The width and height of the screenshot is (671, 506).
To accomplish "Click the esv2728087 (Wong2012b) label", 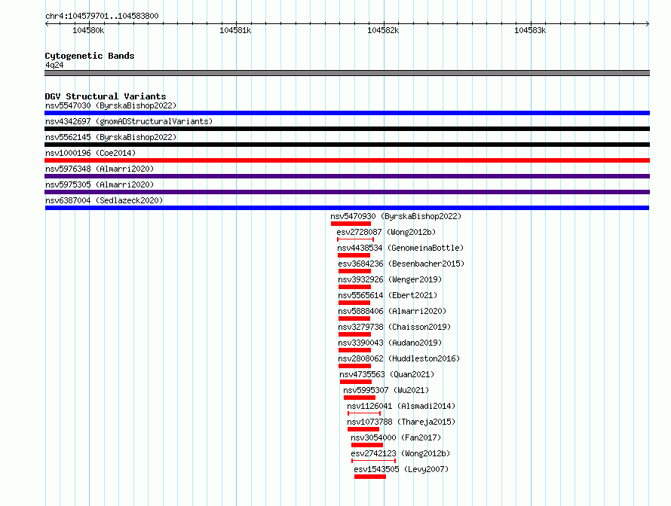I will point(386,232).
